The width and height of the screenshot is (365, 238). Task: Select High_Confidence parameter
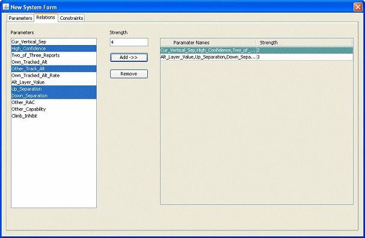(54, 49)
